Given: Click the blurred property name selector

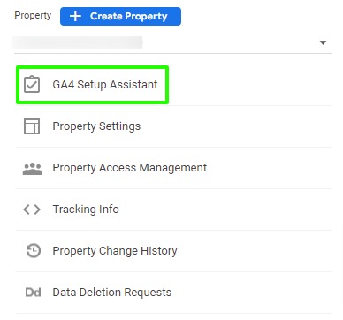Looking at the screenshot, I should point(78,42).
